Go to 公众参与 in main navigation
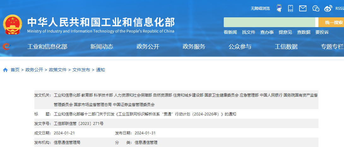 [x=240, y=47]
